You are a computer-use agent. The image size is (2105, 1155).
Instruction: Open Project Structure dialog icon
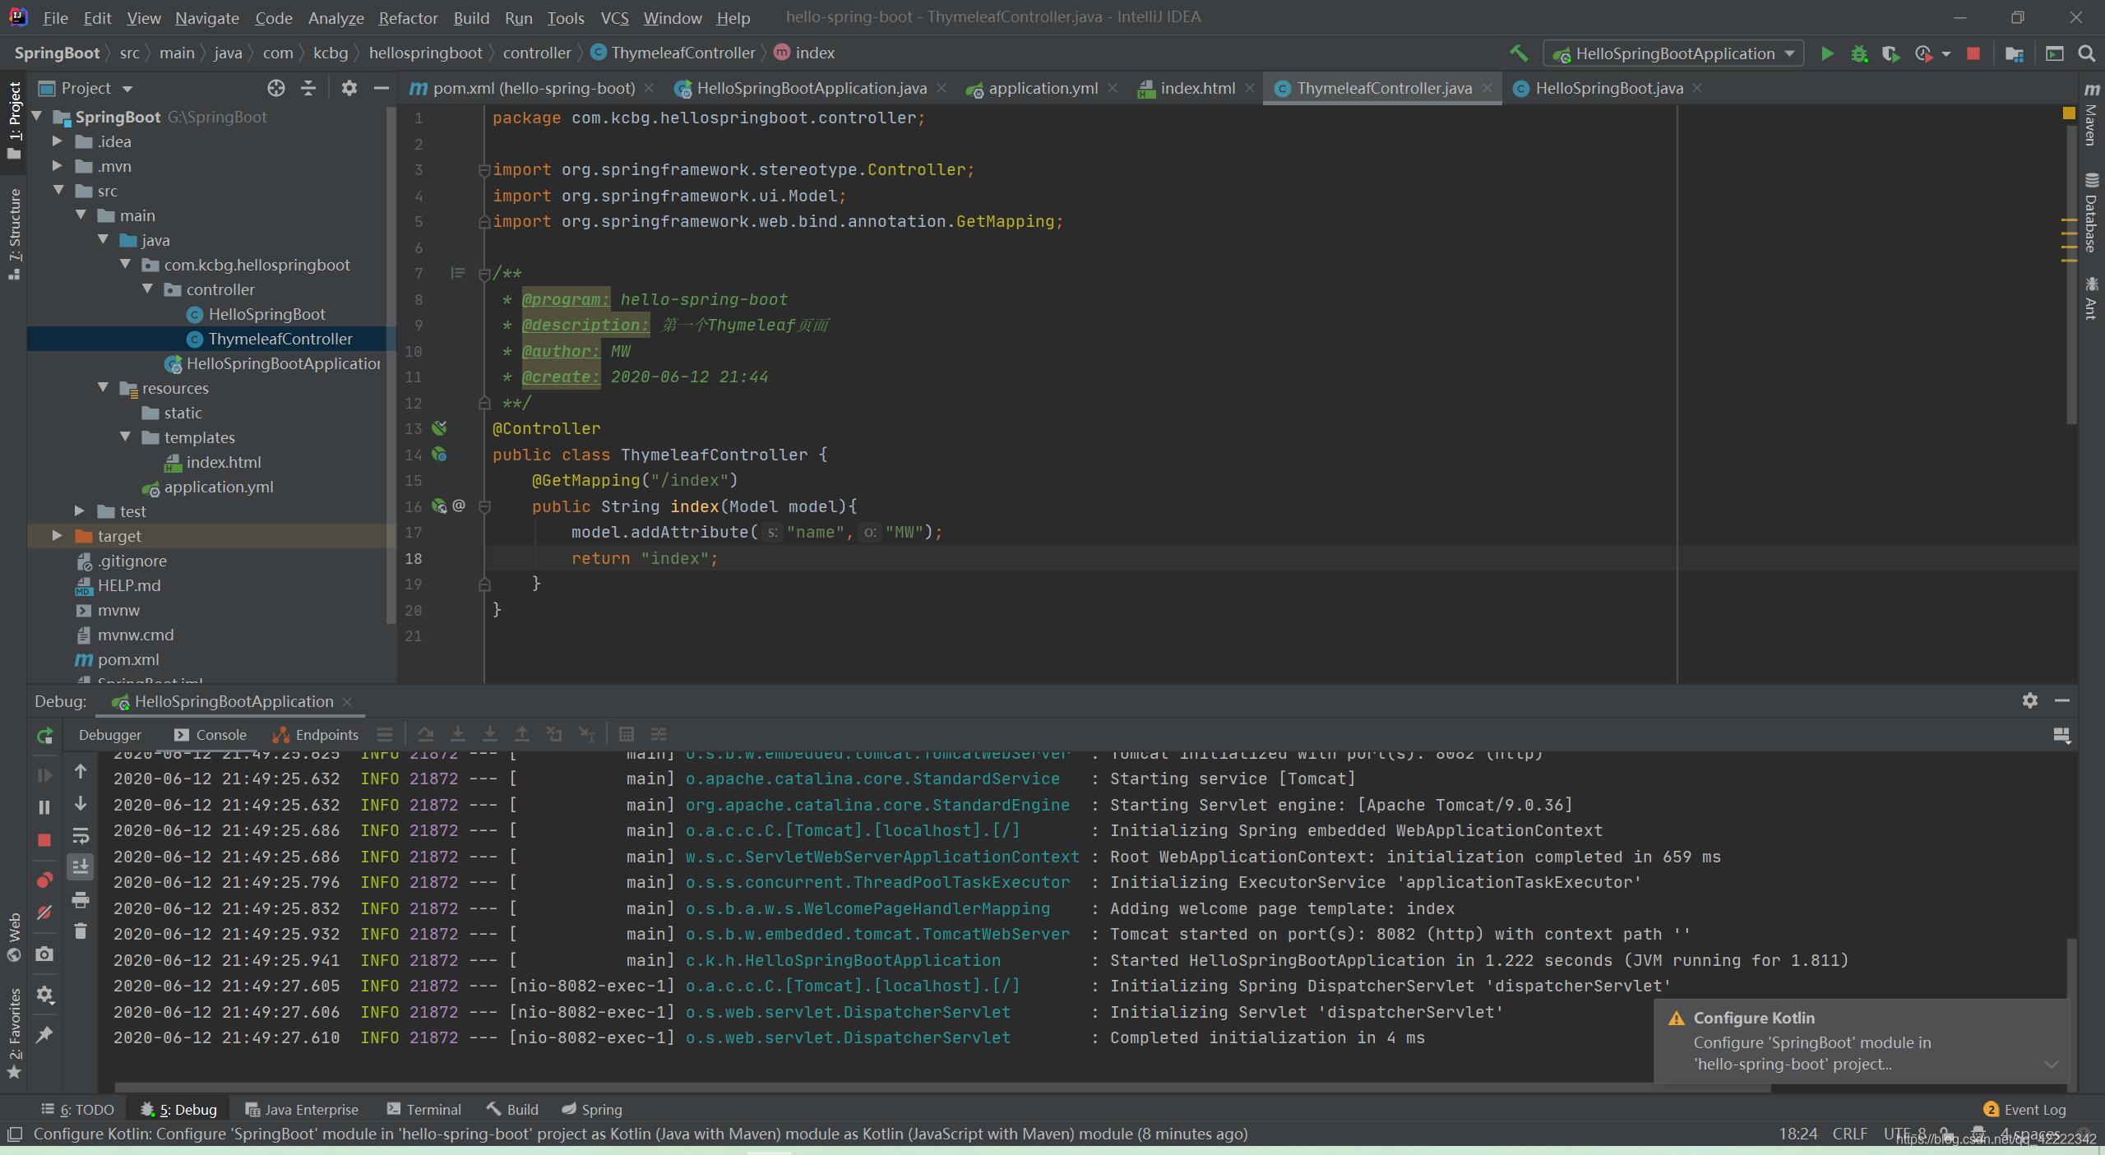pyautogui.click(x=2014, y=53)
